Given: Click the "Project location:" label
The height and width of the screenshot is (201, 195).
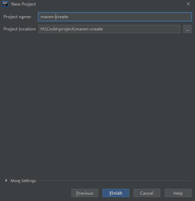Looking at the screenshot, I should 20,29.
